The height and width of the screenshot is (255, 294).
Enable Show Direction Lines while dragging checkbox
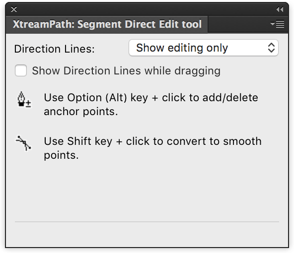pos(21,70)
